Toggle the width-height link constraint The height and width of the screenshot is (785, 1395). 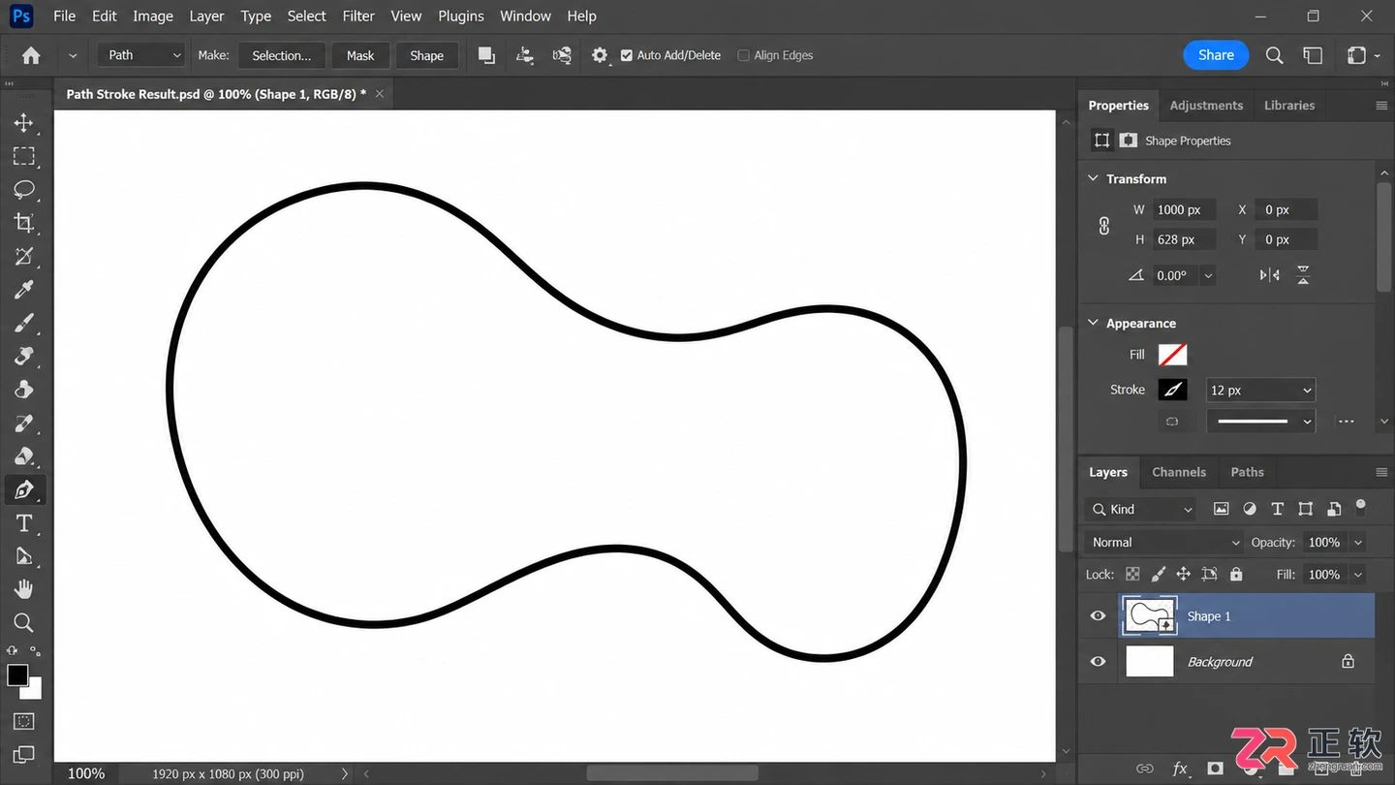point(1103,226)
